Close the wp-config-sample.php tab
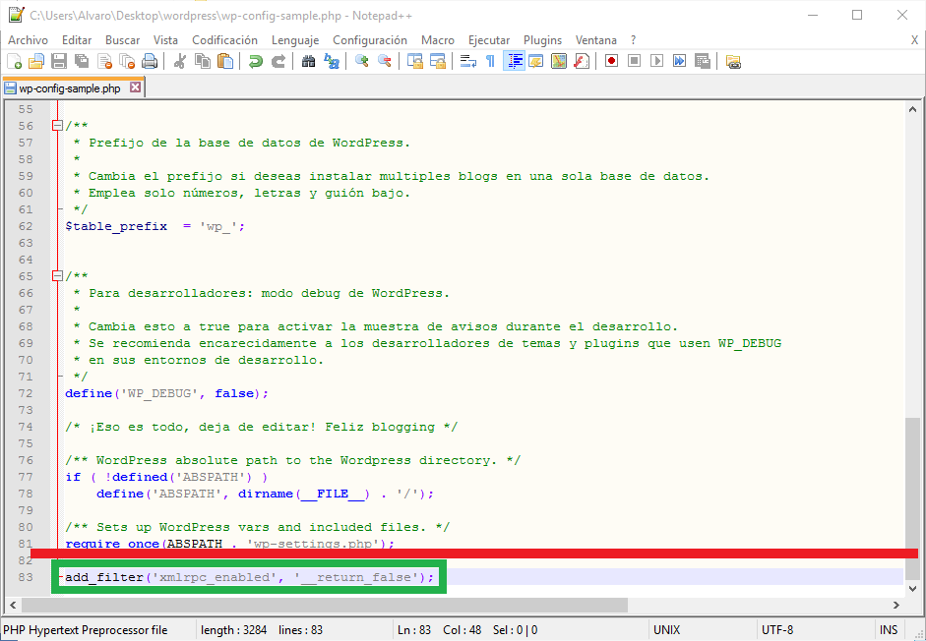This screenshot has height=641, width=926. pyautogui.click(x=136, y=87)
